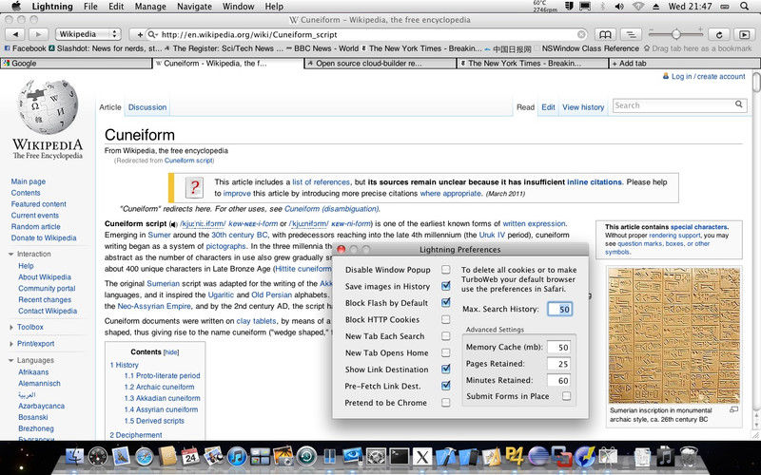Open the Trash in the Dock
The image size is (761, 475).
(x=689, y=457)
